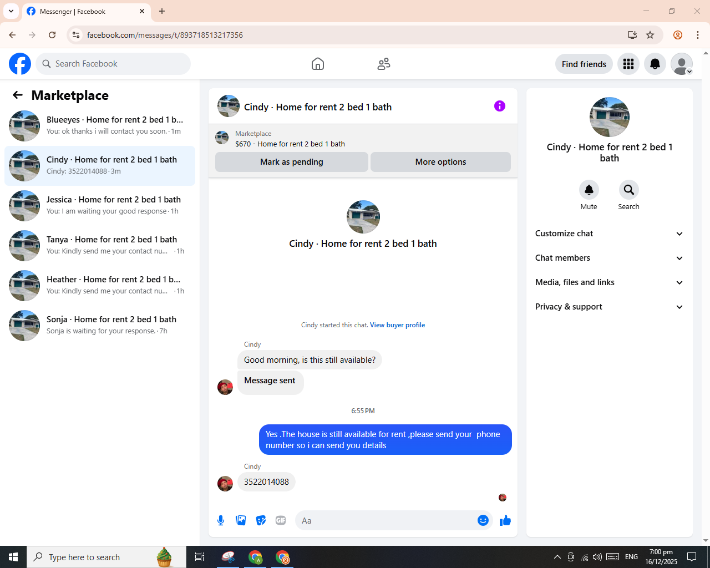Expand Chat members section
This screenshot has height=568, width=710.
coord(609,258)
